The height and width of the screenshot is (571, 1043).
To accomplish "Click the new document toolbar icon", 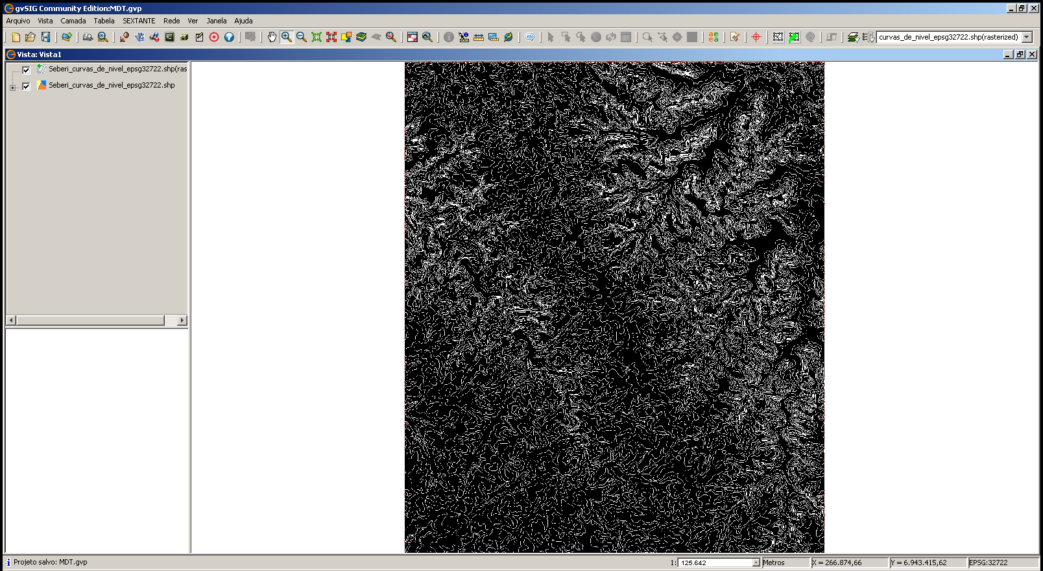I will (x=16, y=37).
